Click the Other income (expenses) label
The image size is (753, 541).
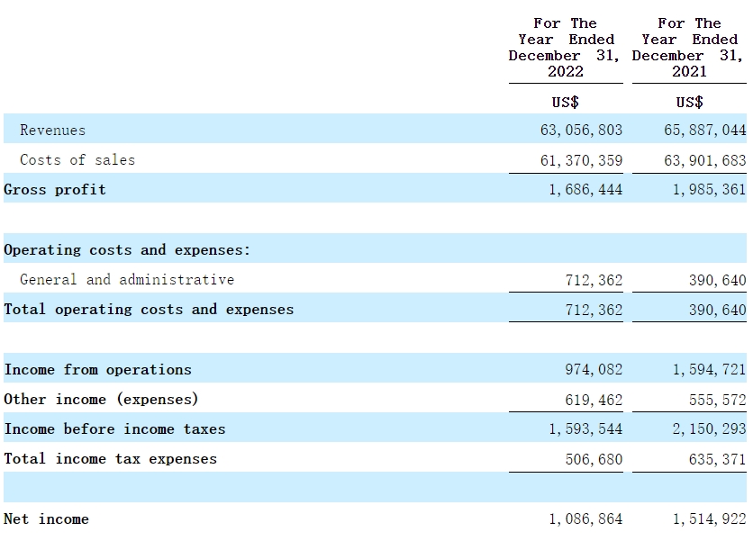(x=101, y=399)
